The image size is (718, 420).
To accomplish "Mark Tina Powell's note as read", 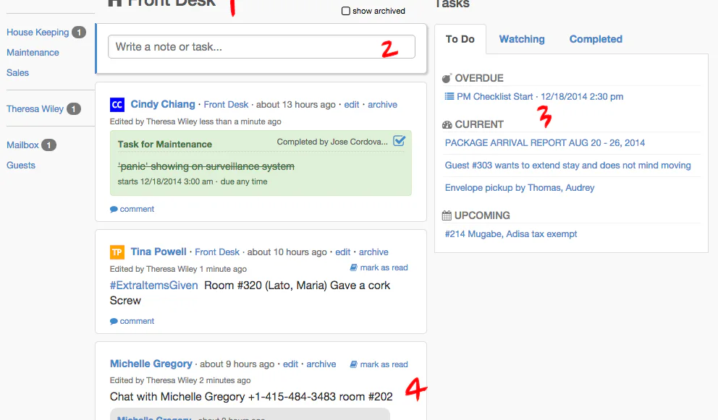I will pos(384,267).
